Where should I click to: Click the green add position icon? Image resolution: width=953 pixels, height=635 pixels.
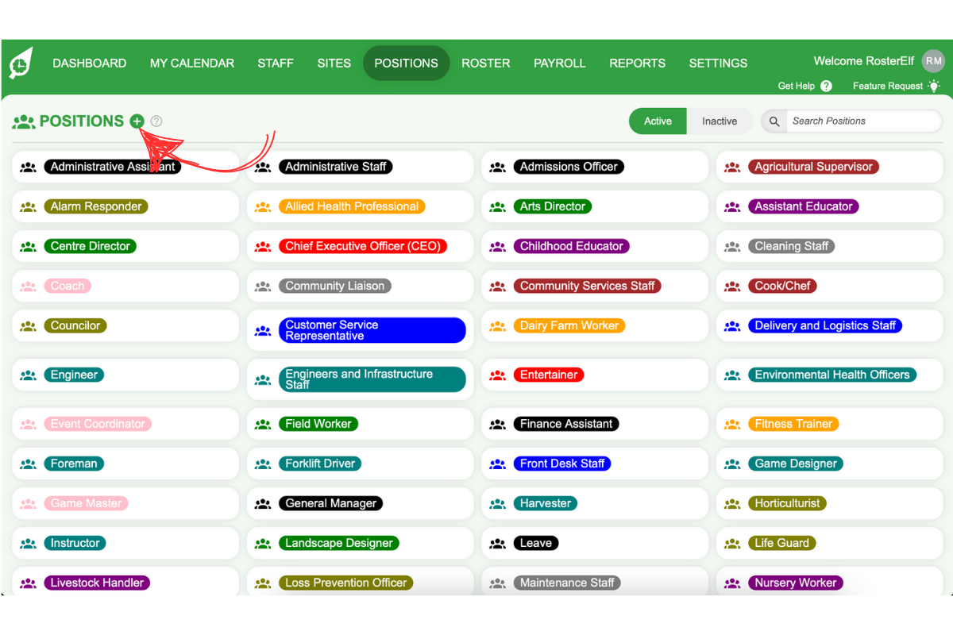(x=137, y=121)
